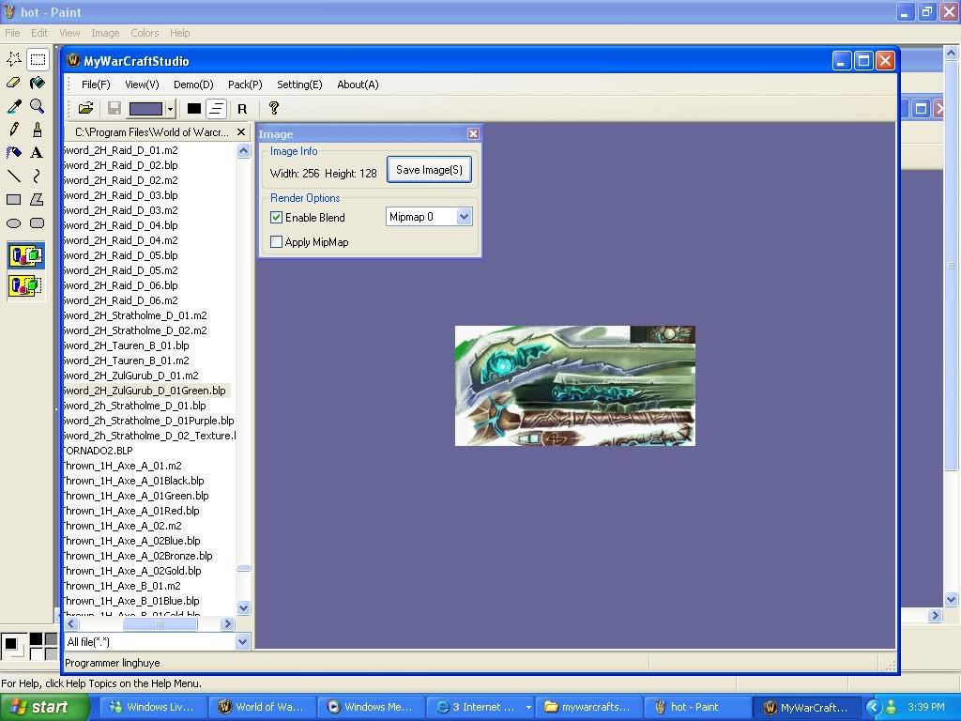Open the View(V) menu in MyWarCraftStudio
Image resolution: width=961 pixels, height=721 pixels.
tap(143, 84)
